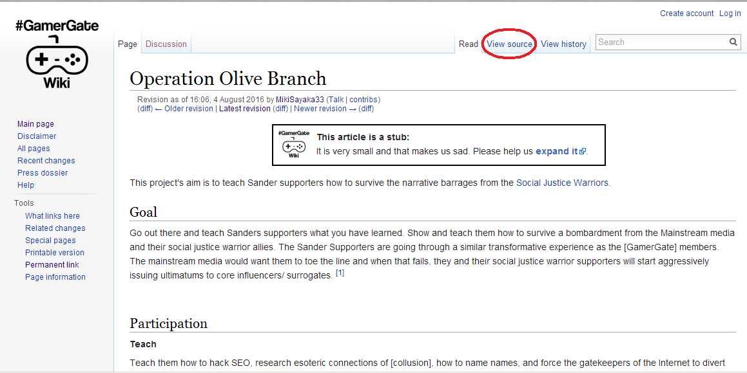Open Press dossier sidebar link
Image resolution: width=747 pixels, height=373 pixels.
(43, 173)
